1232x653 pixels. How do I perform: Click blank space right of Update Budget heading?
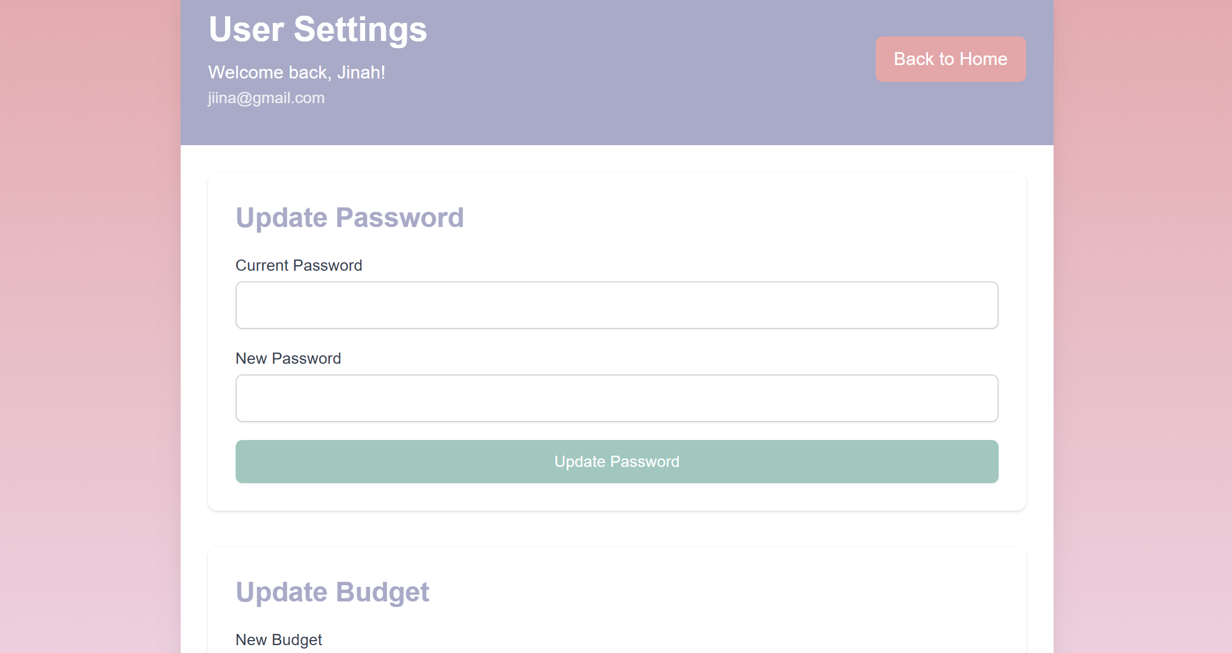729,592
